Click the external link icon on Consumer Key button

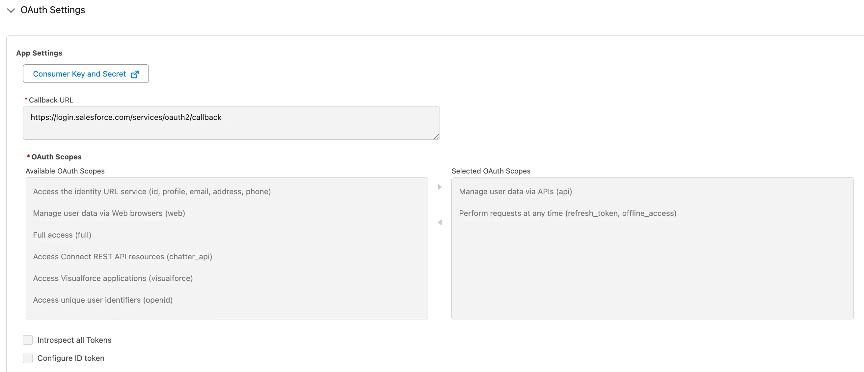(135, 74)
